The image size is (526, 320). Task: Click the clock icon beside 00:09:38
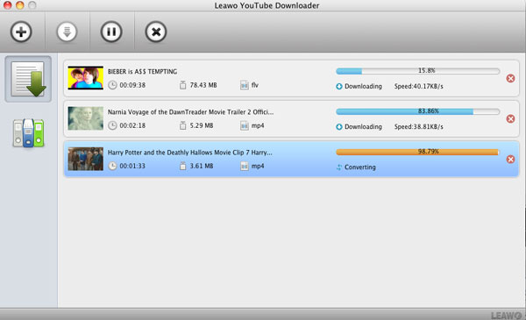pos(112,85)
